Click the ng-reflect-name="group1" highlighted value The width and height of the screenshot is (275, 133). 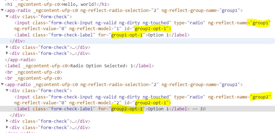pos(260,23)
